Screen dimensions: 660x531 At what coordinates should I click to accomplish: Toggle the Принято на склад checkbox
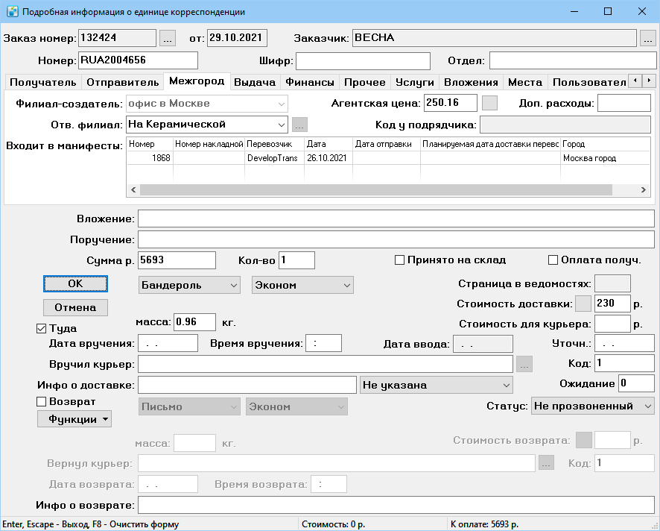point(399,260)
